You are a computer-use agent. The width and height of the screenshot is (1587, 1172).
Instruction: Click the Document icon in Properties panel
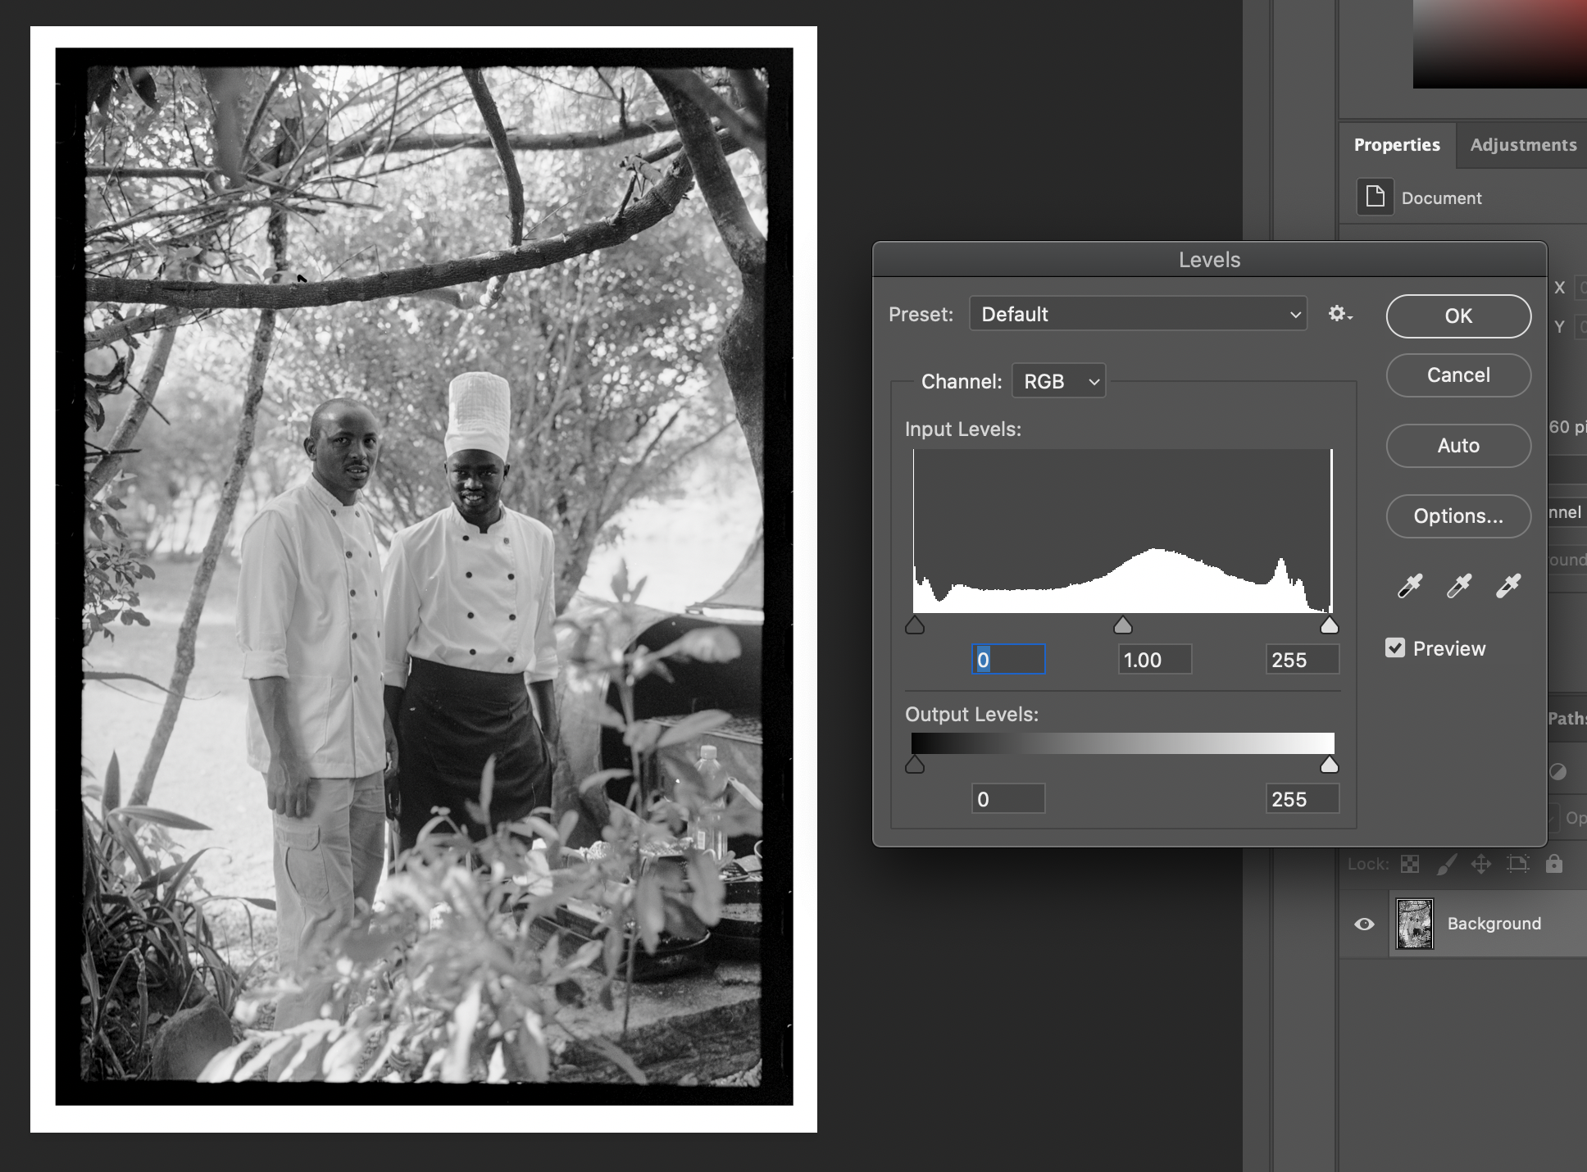tap(1375, 198)
